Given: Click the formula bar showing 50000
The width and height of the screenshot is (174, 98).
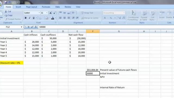Looking at the screenshot, I should tap(106, 27).
